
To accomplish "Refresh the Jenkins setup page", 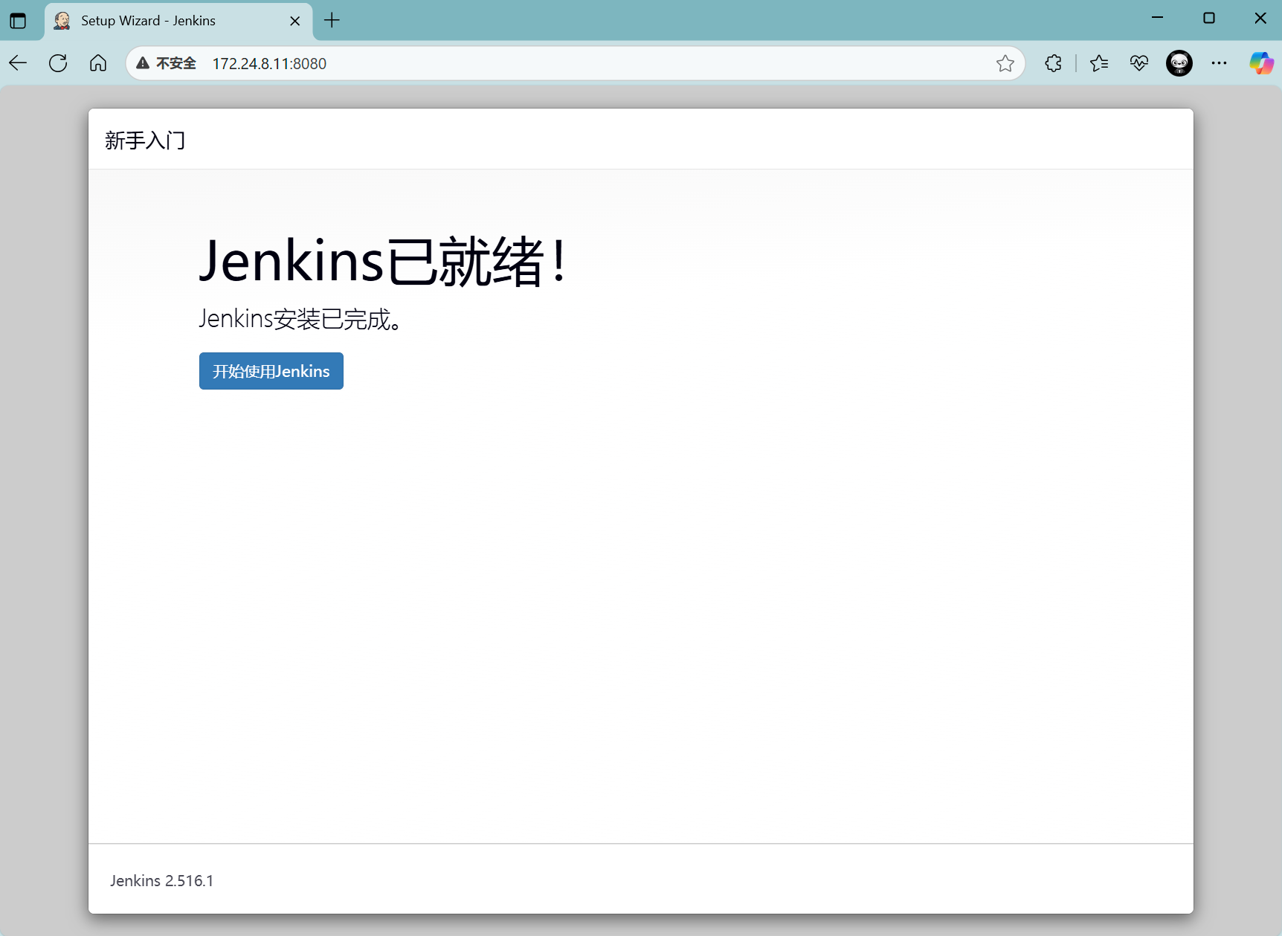I will pyautogui.click(x=58, y=63).
